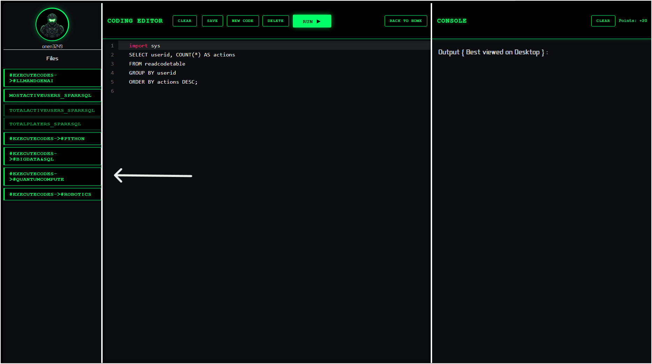Click the CODING EDITOR title
652x364 pixels.
click(135, 21)
